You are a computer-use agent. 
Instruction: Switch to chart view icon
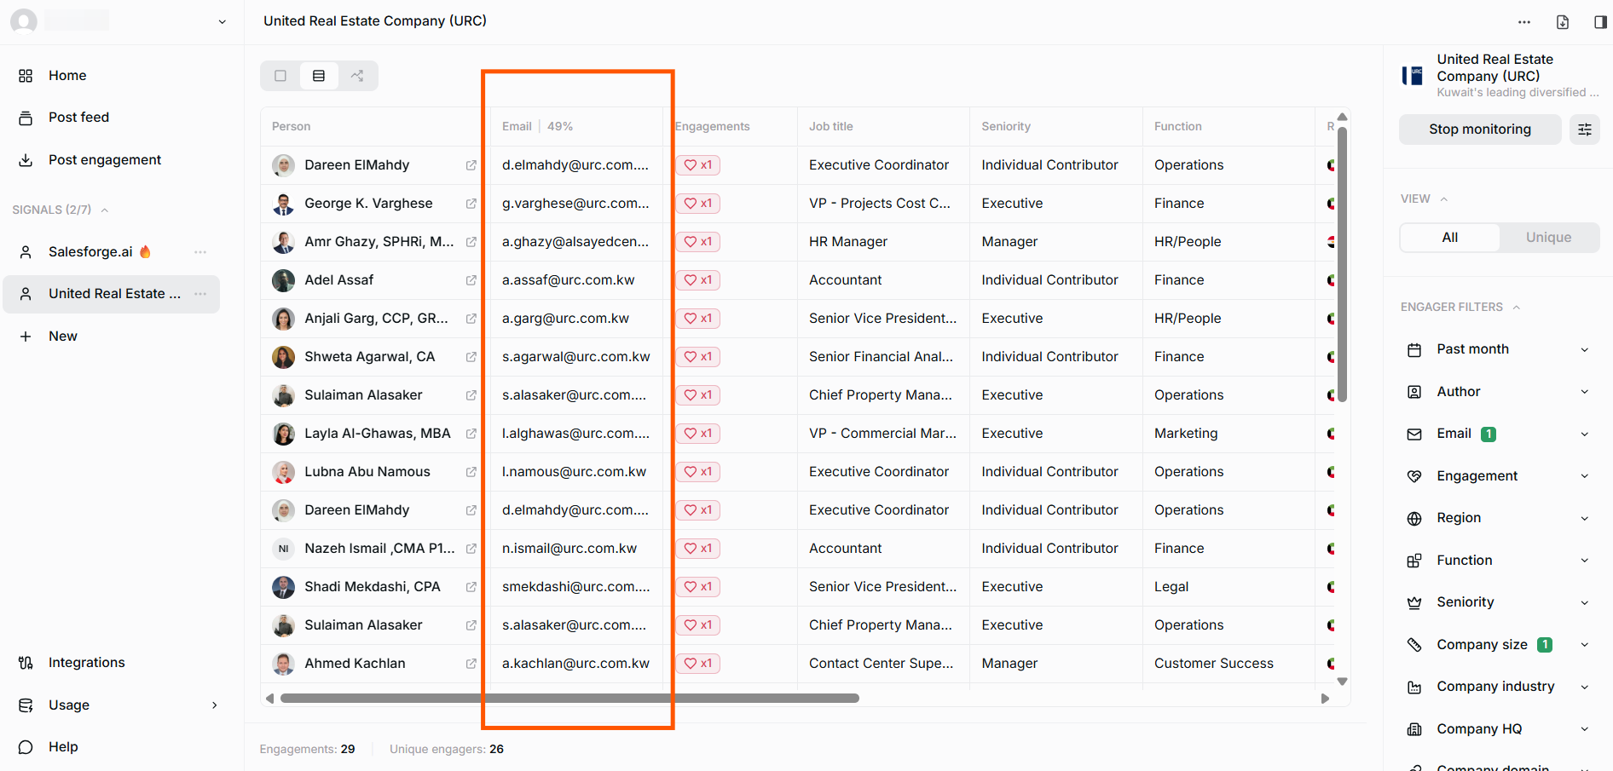coord(357,76)
